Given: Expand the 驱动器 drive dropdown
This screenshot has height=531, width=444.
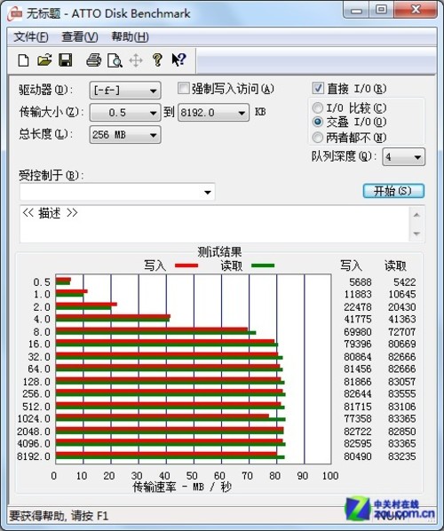Looking at the screenshot, I should click(x=125, y=91).
